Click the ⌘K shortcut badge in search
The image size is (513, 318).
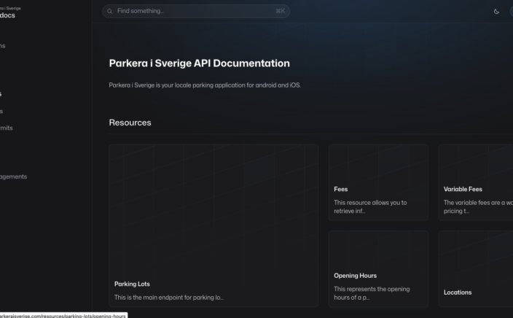tap(280, 12)
